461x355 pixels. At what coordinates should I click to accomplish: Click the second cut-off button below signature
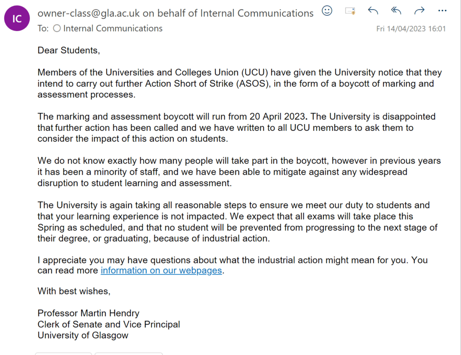(x=129, y=354)
